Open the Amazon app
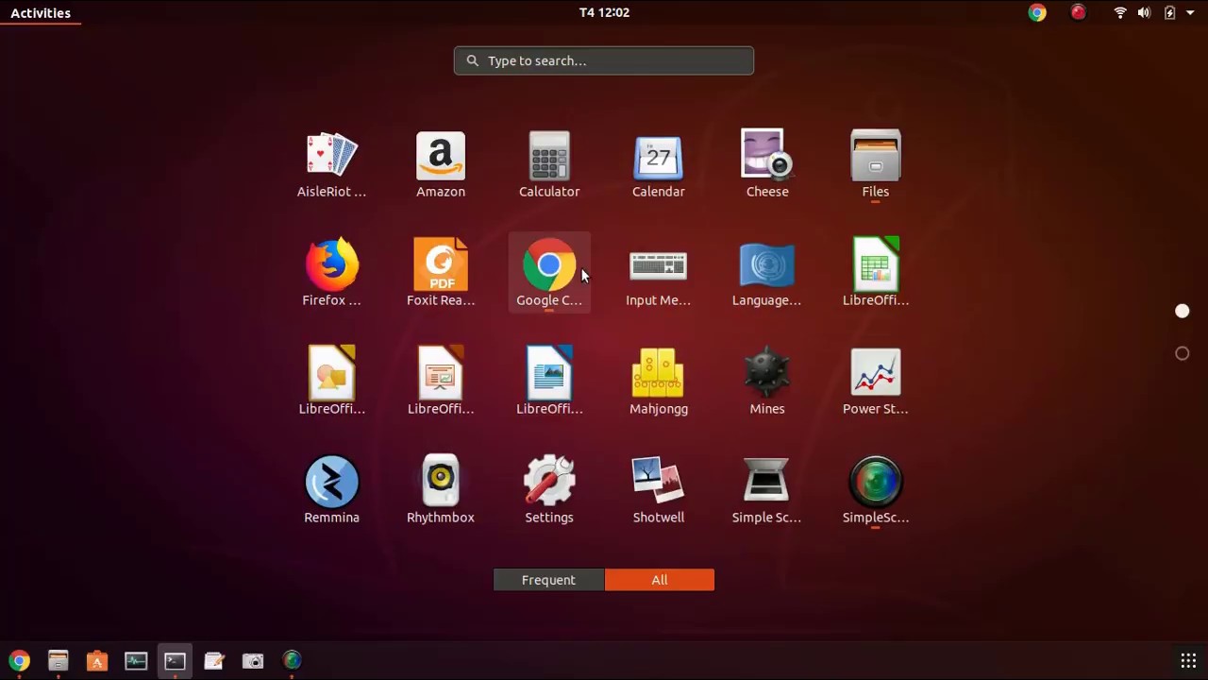The width and height of the screenshot is (1208, 680). click(x=441, y=165)
